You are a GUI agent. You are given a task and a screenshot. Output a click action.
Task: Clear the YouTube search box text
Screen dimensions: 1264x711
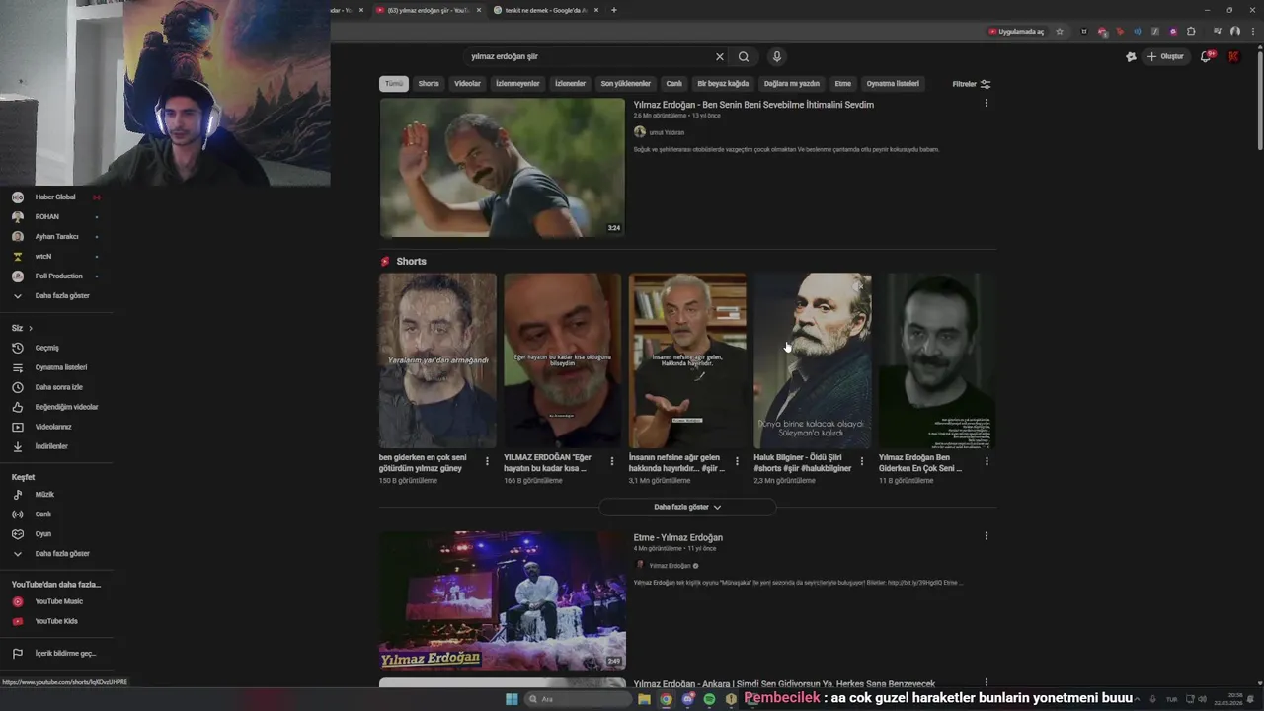coord(720,57)
